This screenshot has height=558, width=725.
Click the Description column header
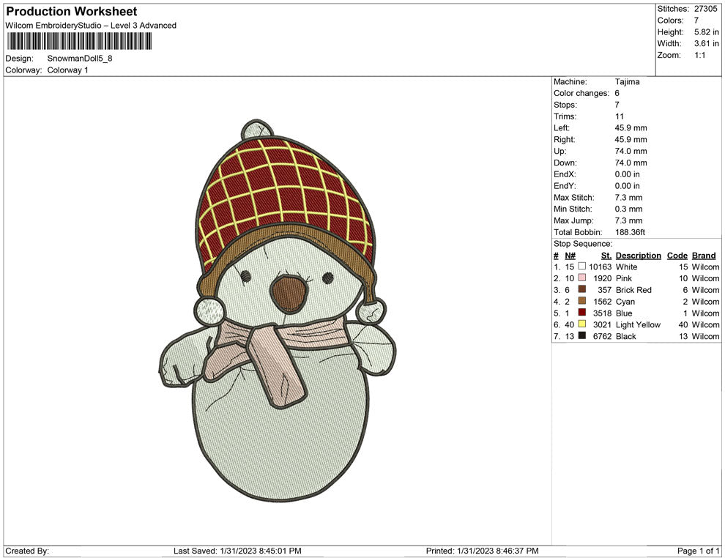coord(638,255)
